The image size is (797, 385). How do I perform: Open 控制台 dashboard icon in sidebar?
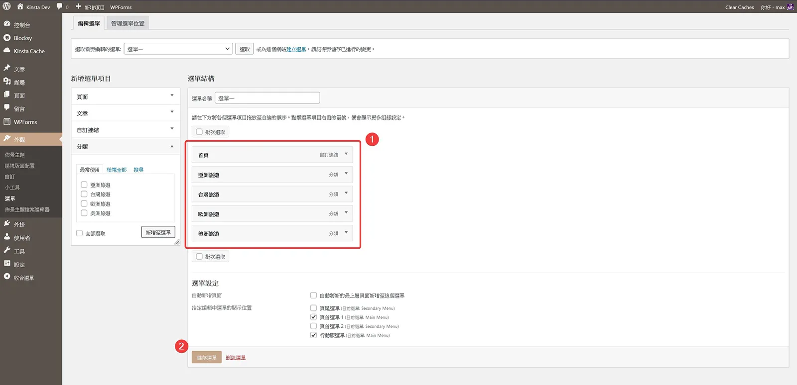[7, 24]
